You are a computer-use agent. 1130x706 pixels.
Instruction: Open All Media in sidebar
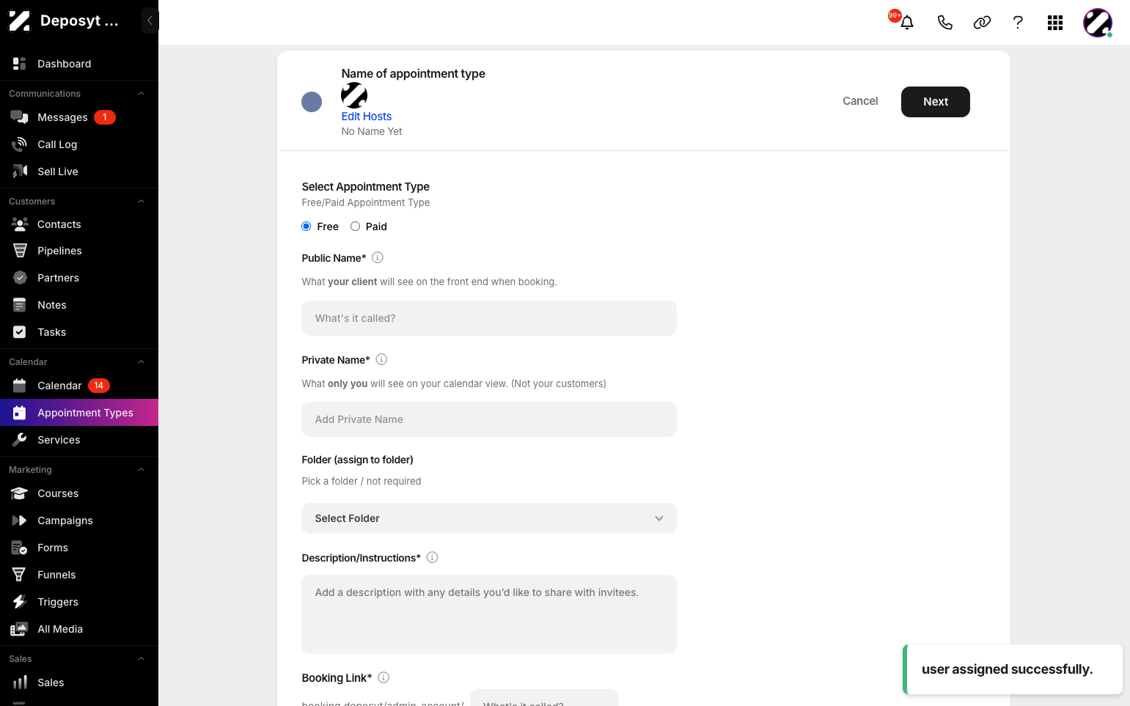coord(79,629)
